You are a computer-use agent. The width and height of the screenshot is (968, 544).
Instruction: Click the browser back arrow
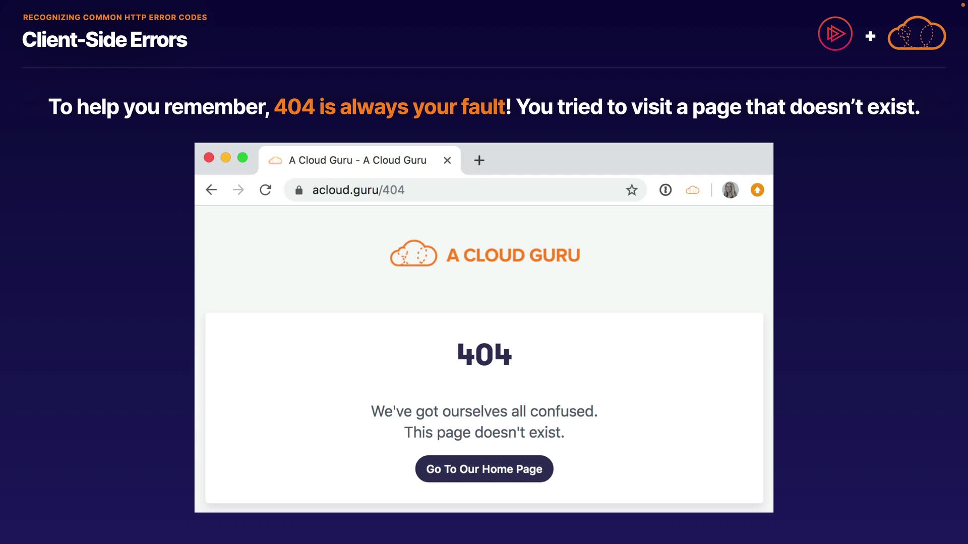(211, 190)
